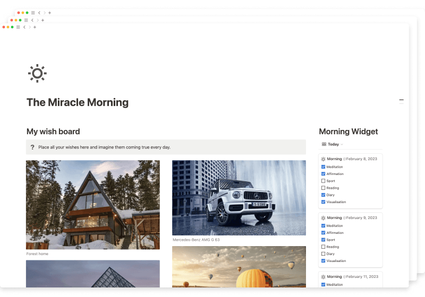
Task: Open the sidebar hamburger menu in front window
Action: coord(18,27)
